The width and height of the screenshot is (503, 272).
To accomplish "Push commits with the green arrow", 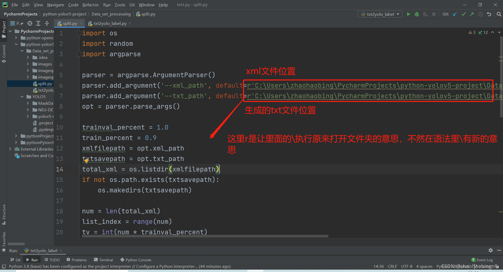I will 472,14.
